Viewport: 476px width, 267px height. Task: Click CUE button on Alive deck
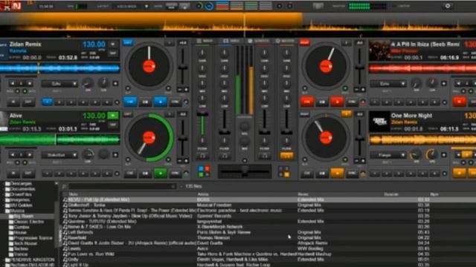(x=130, y=173)
